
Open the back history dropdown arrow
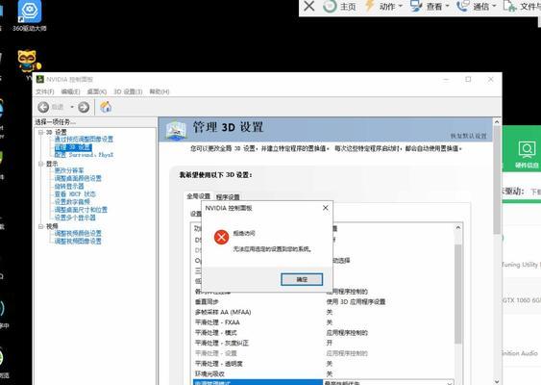pos(72,107)
